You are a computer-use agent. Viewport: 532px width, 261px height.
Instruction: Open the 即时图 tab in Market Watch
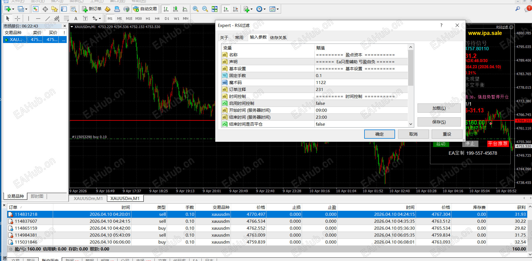click(x=37, y=196)
